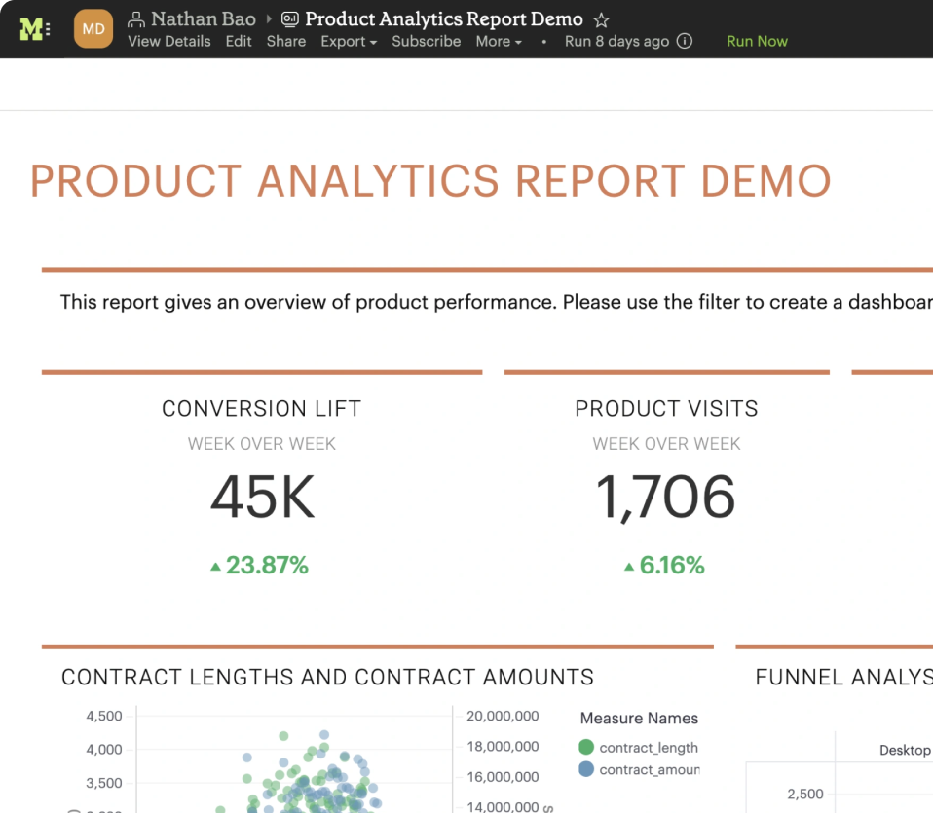Click the person icon beside Nathan Bao
Image resolution: width=933 pixels, height=813 pixels.
[x=136, y=18]
